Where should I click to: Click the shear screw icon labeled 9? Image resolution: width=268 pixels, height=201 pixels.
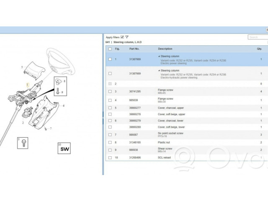pos(57,90)
